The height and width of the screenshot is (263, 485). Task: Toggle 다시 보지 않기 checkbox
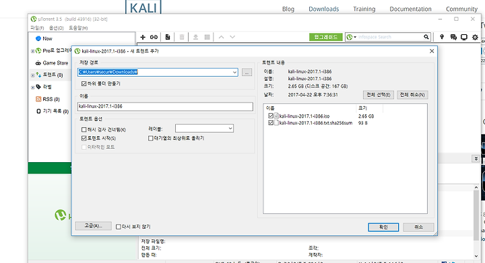click(118, 227)
